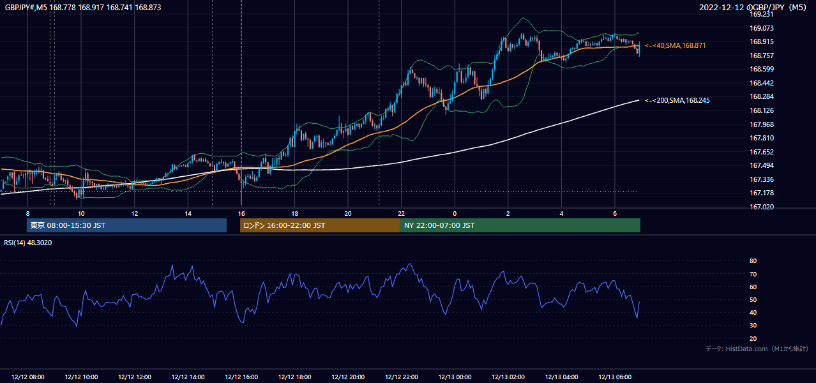
Task: Click RSI scale value 70
Action: pyautogui.click(x=753, y=274)
